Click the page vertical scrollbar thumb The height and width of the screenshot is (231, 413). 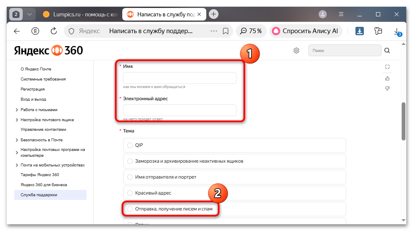[403, 122]
